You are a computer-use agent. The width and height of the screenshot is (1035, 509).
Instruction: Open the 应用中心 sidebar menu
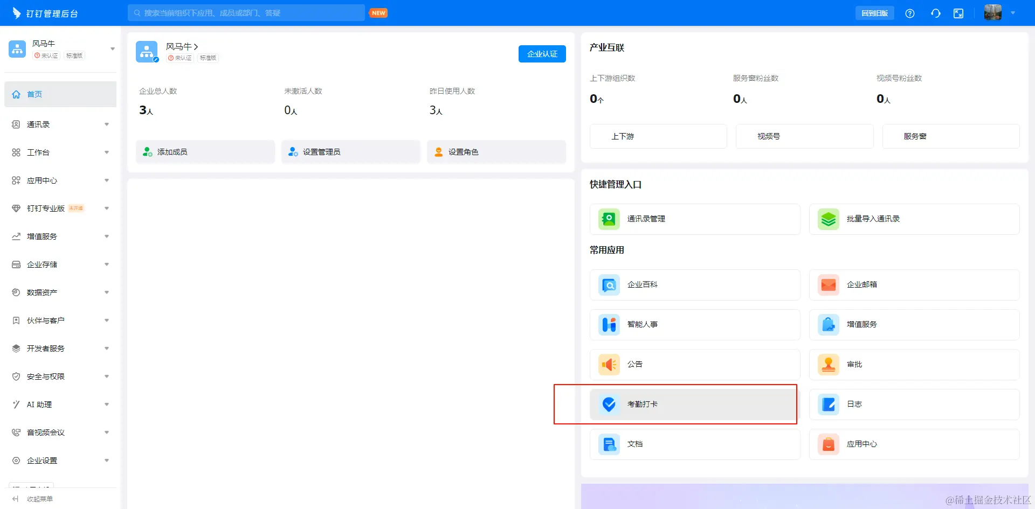coord(60,180)
